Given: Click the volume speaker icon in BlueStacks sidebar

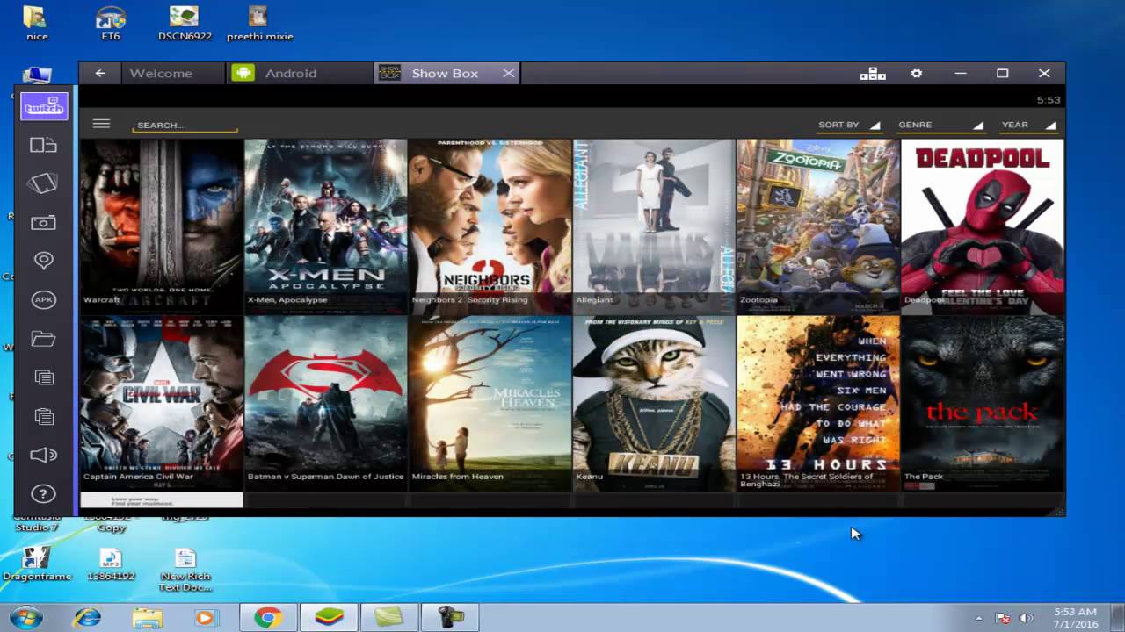Looking at the screenshot, I should pyautogui.click(x=44, y=455).
